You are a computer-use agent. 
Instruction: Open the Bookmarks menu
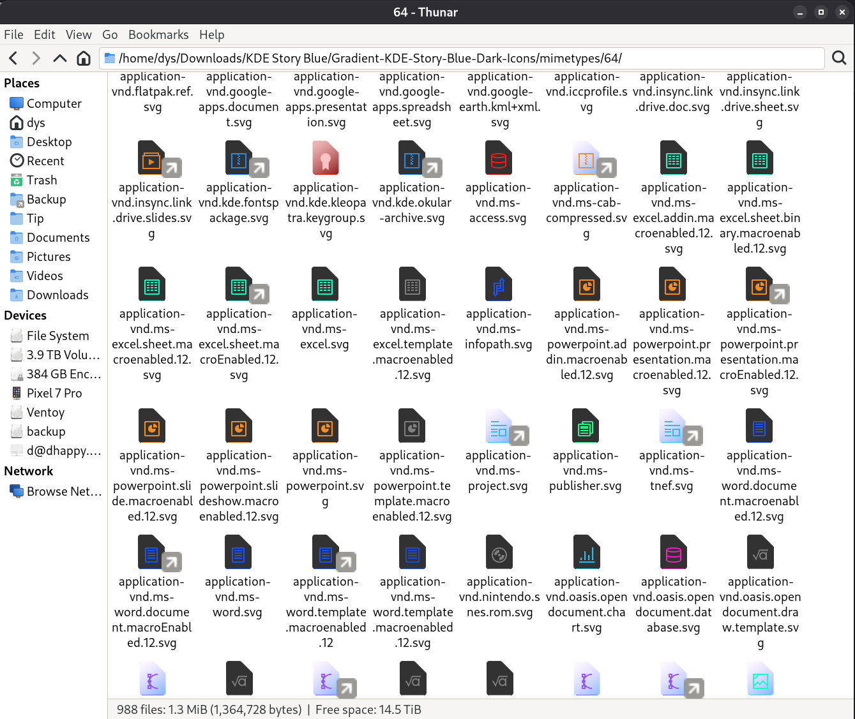click(158, 34)
